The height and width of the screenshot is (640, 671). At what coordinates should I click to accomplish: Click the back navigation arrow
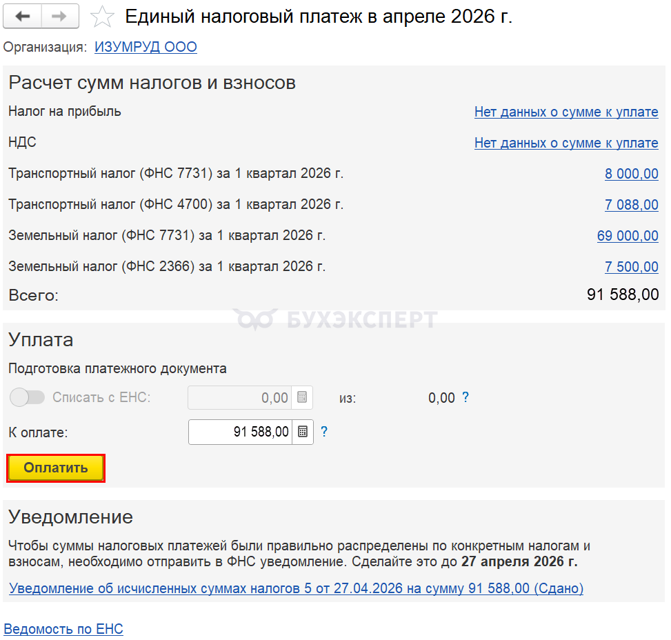22,16
